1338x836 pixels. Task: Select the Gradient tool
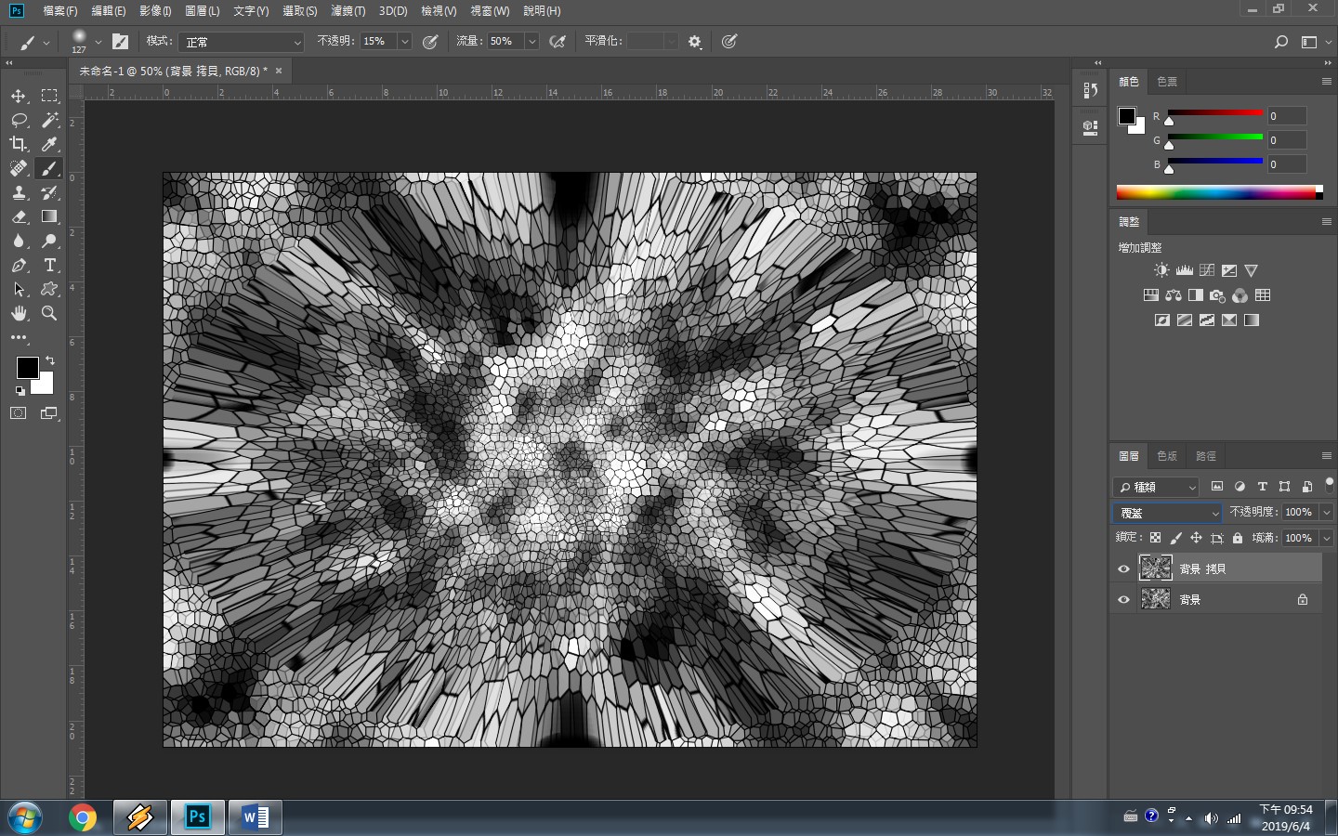point(49,216)
